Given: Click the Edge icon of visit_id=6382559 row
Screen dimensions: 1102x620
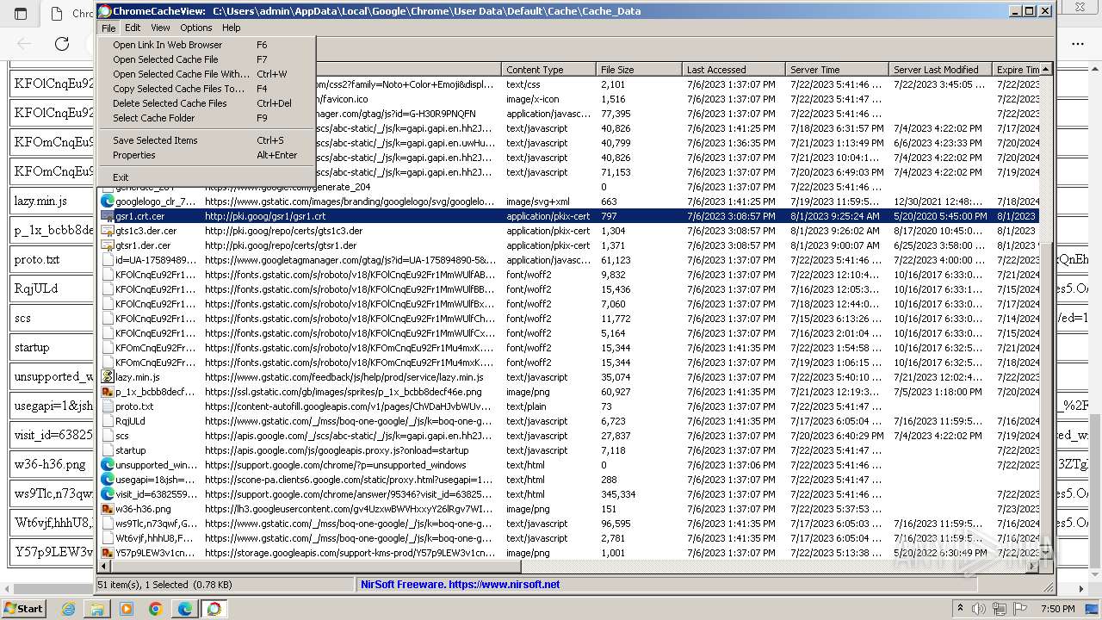Looking at the screenshot, I should [108, 494].
